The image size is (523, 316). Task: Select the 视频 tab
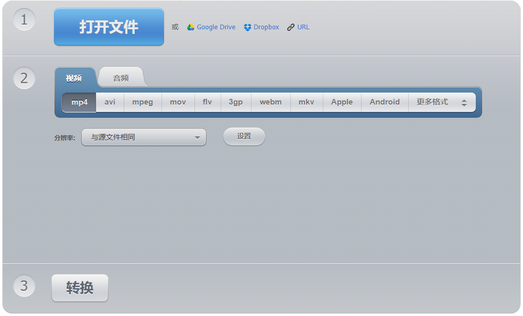(x=75, y=76)
